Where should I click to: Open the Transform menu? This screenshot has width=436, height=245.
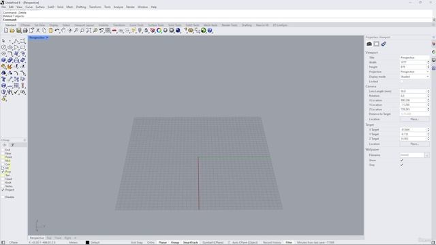(x=95, y=7)
